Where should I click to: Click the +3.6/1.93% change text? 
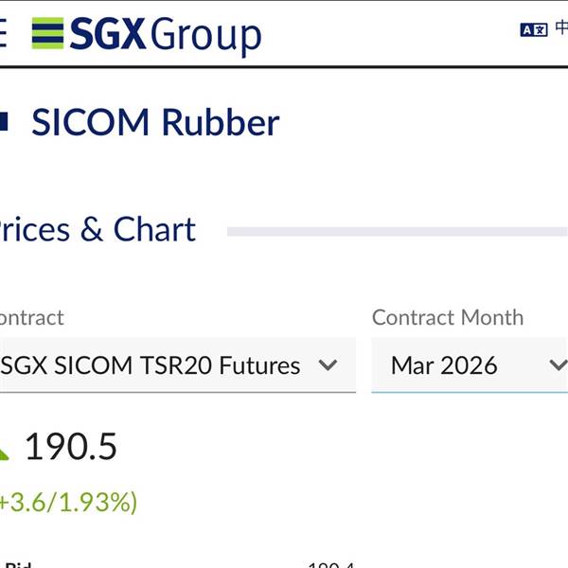click(68, 502)
